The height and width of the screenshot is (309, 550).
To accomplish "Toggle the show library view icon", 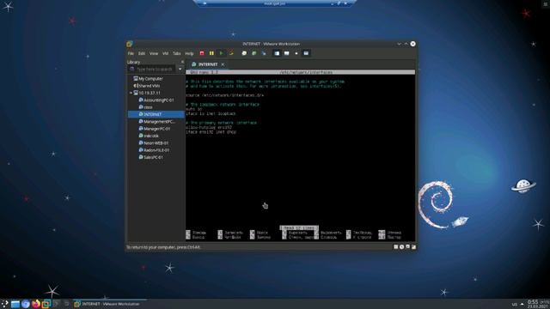I will pos(277,53).
